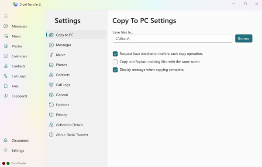Click the Copy To PC Settings heading

coord(144,20)
